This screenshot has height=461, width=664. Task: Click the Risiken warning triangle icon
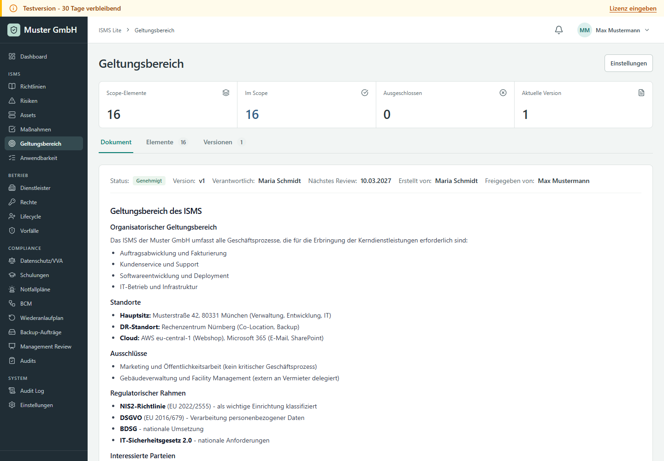[12, 100]
